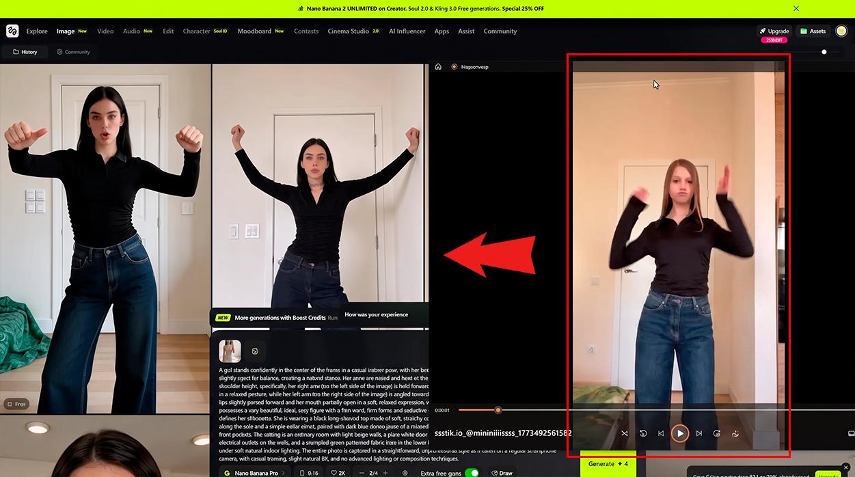
Task: Click the Upgrade button
Action: [774, 31]
